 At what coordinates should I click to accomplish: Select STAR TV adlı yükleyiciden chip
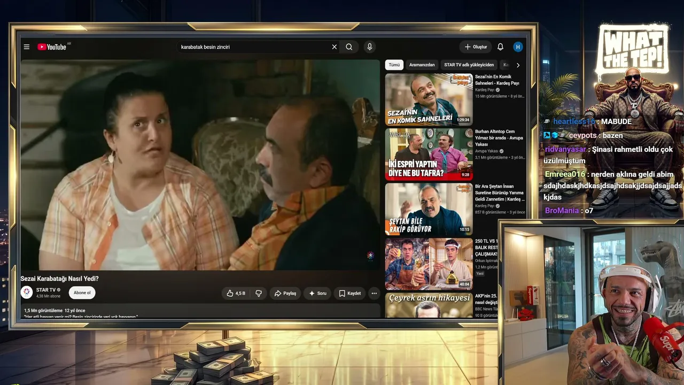(x=469, y=65)
